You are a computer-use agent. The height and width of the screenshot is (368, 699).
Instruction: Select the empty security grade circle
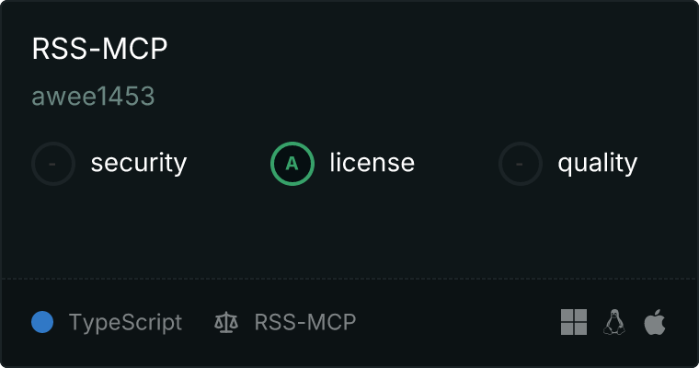53,164
